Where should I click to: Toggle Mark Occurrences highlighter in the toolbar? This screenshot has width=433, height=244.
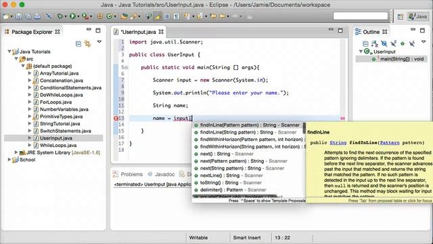pos(157,16)
